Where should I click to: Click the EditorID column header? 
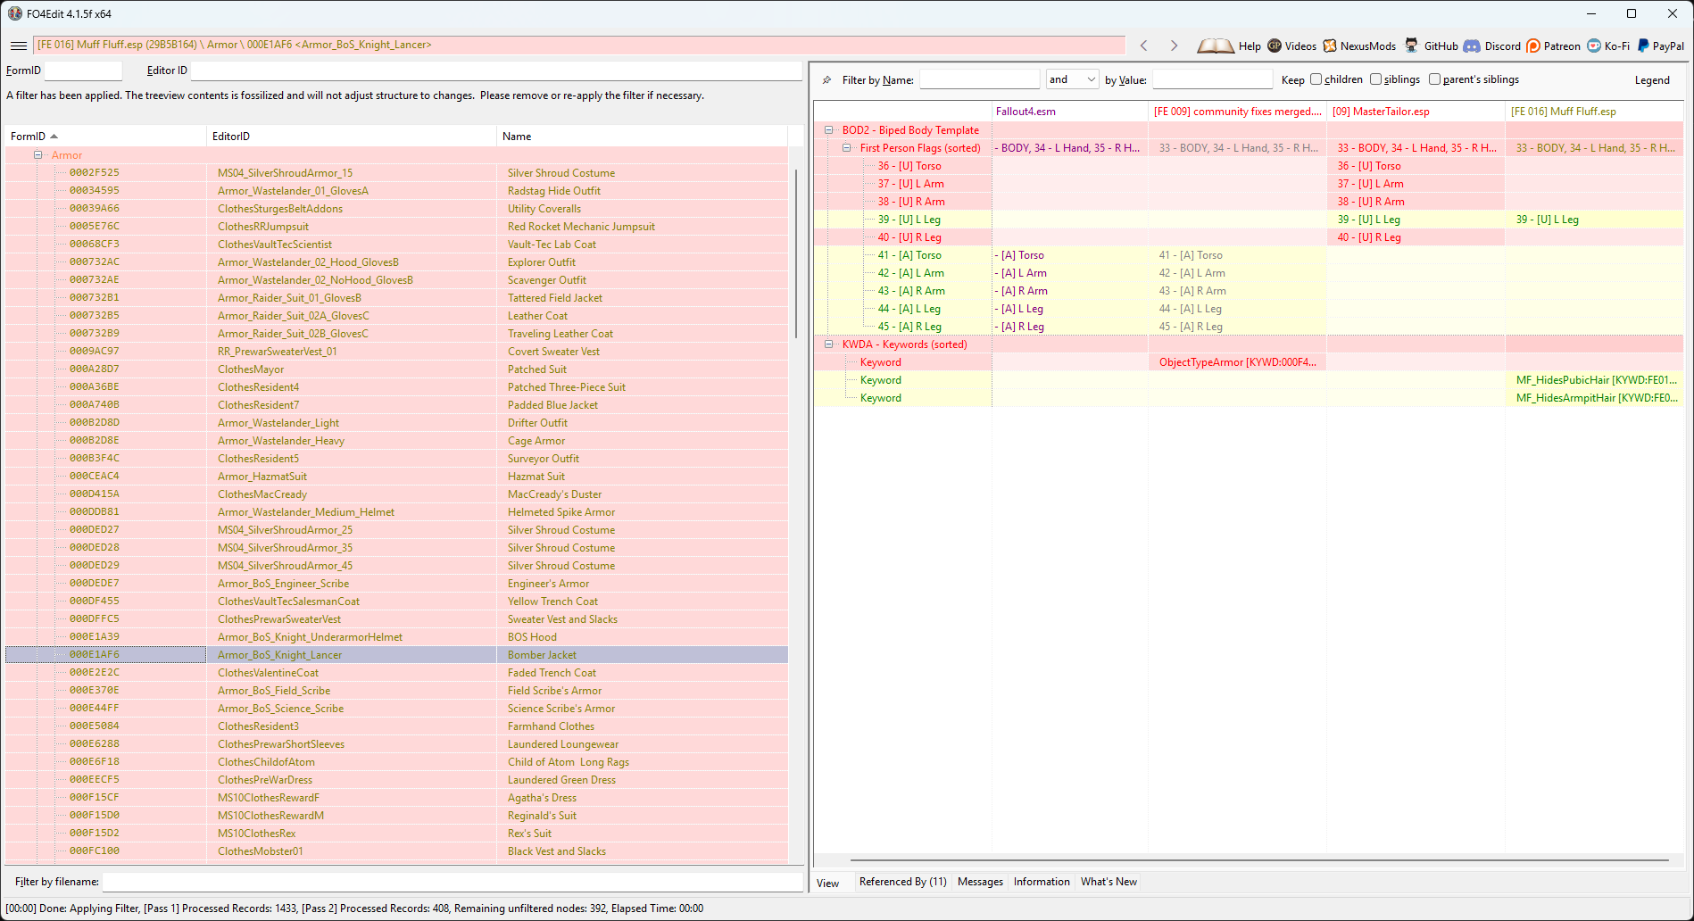(x=351, y=137)
